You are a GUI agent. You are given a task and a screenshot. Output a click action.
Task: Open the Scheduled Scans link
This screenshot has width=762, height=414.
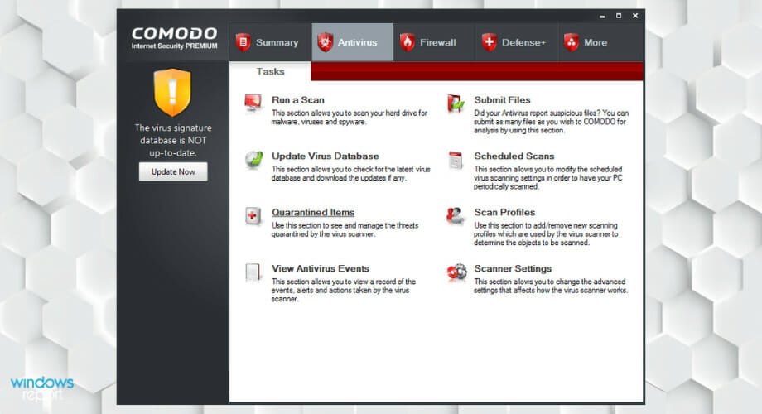[514, 156]
